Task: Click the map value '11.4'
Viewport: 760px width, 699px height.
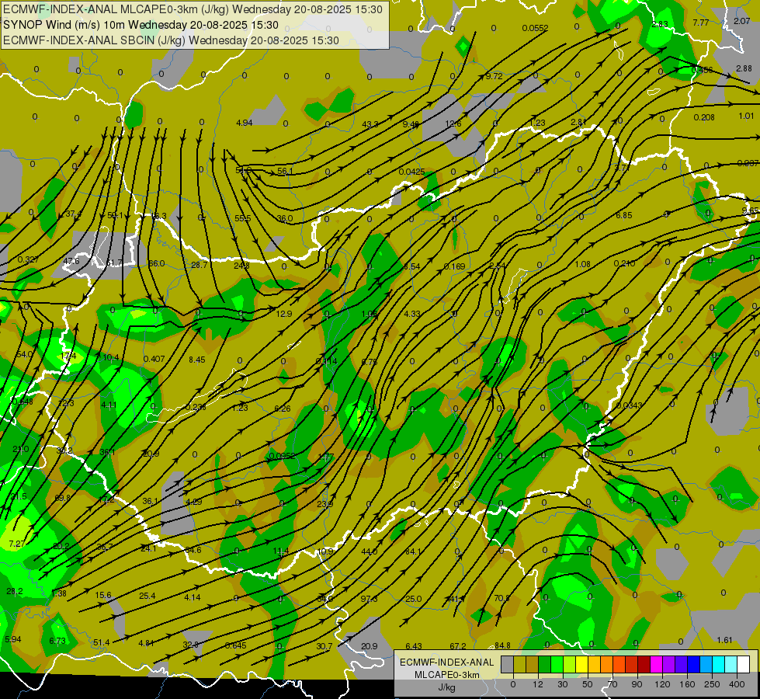Action: point(281,551)
